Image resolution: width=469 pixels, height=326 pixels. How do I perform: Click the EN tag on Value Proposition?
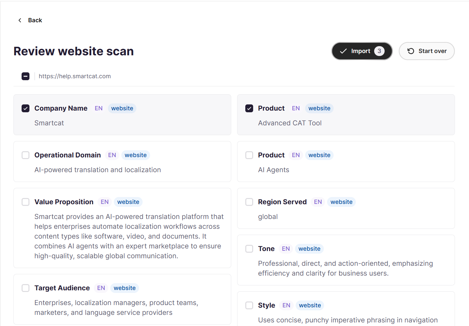point(105,202)
